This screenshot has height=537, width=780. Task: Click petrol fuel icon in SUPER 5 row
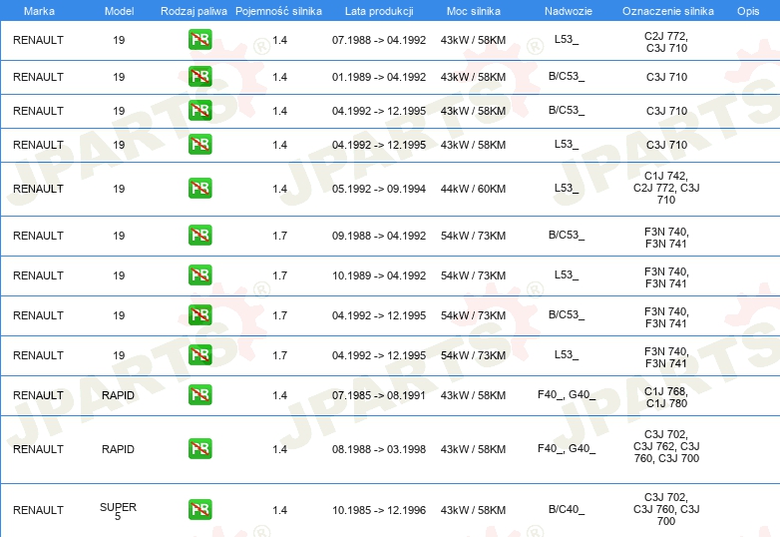199,510
